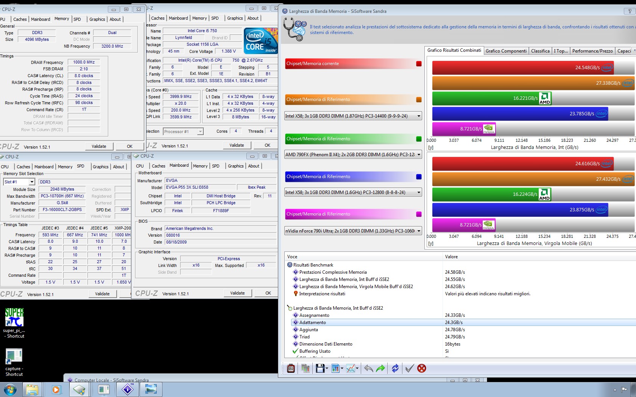This screenshot has height=397, width=636.
Task: Click Validate in the Memory CPU-Z window
Action: (x=99, y=146)
